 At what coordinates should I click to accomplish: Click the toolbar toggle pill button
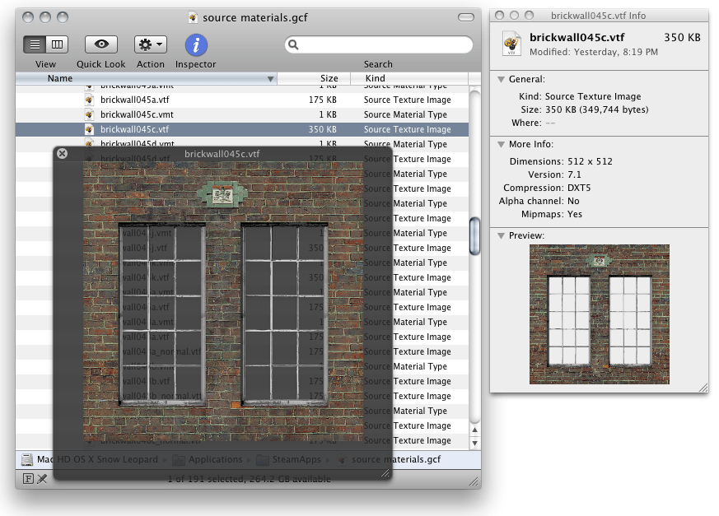click(466, 17)
